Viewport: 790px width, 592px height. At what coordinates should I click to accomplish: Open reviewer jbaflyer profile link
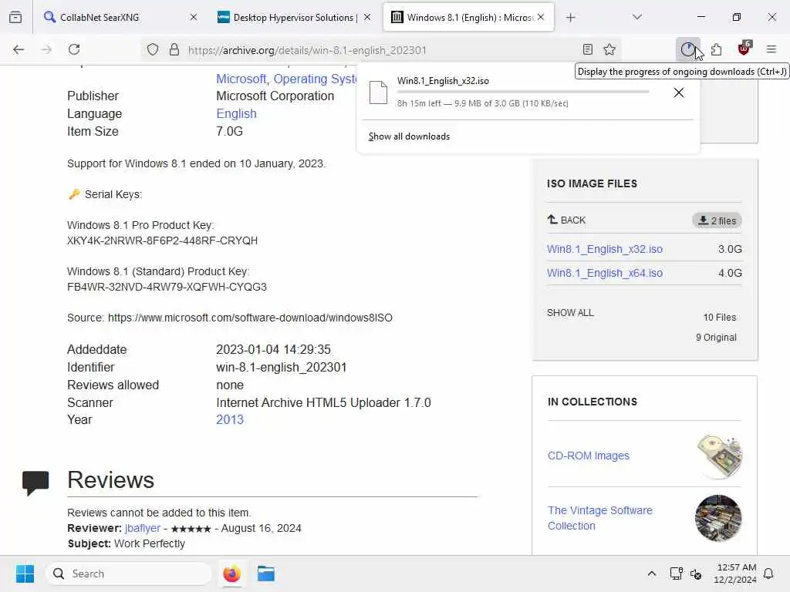click(143, 528)
